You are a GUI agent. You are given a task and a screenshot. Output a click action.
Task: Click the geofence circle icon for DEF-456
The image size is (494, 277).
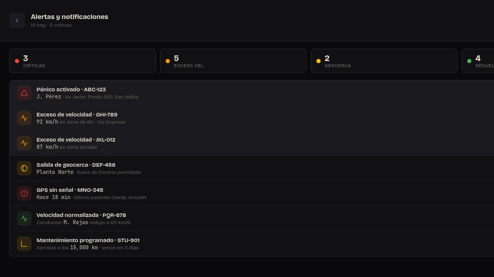click(24, 168)
